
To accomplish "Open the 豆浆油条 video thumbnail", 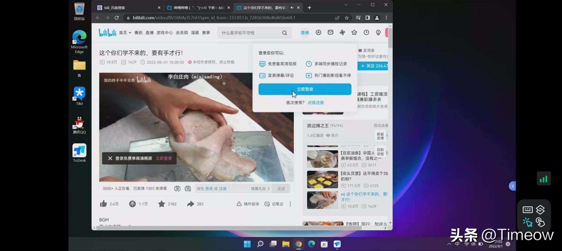I will (322, 159).
